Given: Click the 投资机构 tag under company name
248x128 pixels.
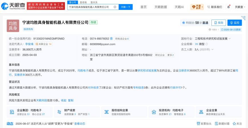Looking at the screenshot, I should coord(28,29).
